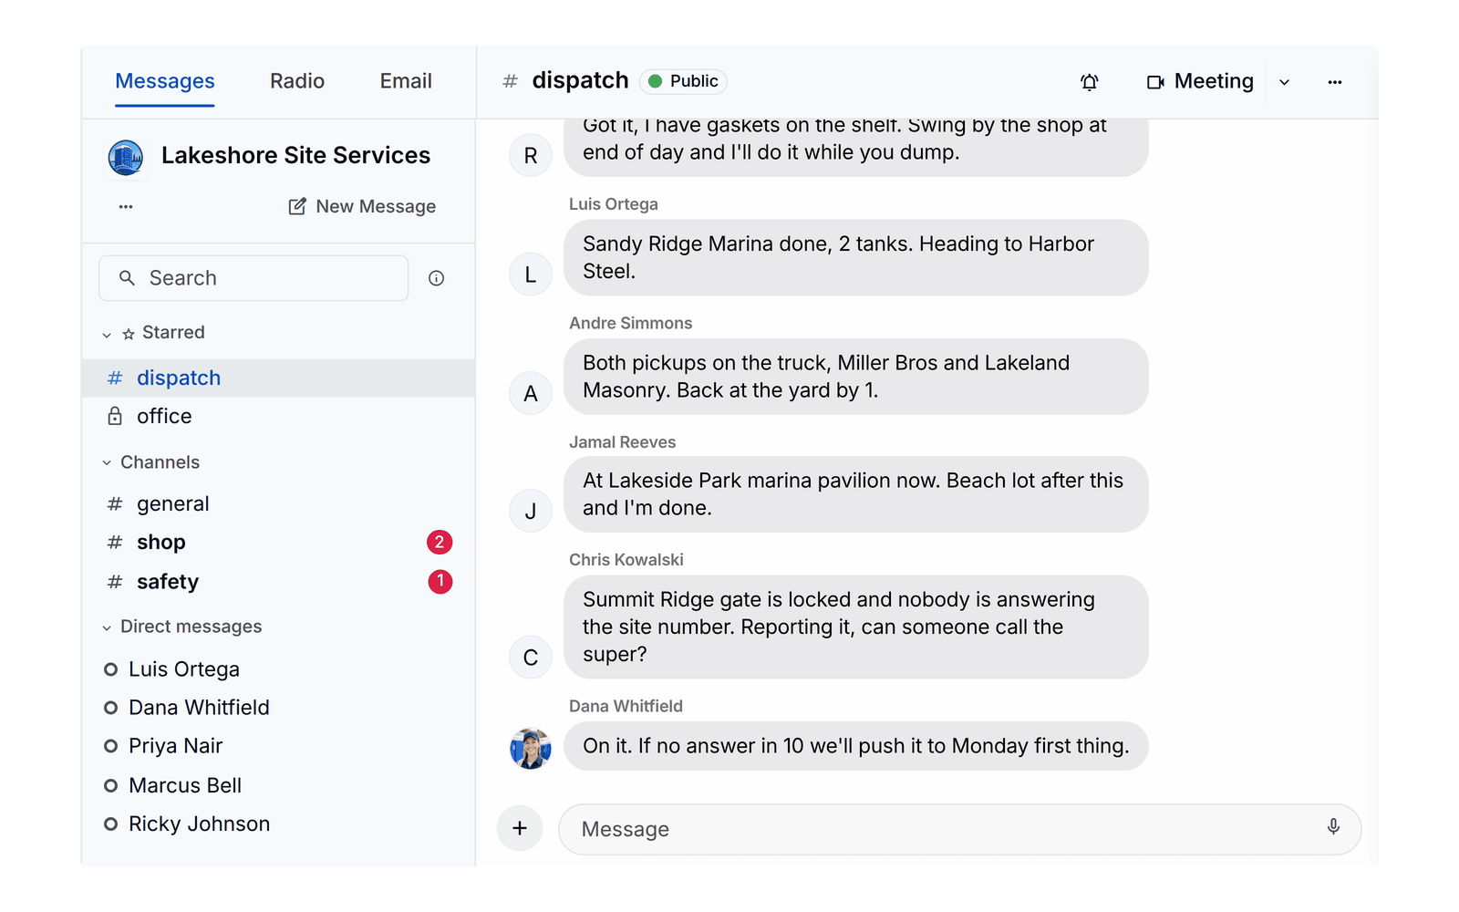The width and height of the screenshot is (1459, 912).
Task: Click the Search input field
Action: pyautogui.click(x=254, y=278)
